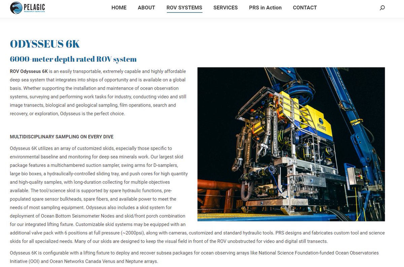Click the 6000-meter depth rated ROV system subheading
The height and width of the screenshot is (267, 404).
(x=73, y=59)
